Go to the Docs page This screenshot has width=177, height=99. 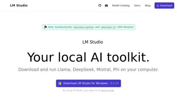click(137, 5)
